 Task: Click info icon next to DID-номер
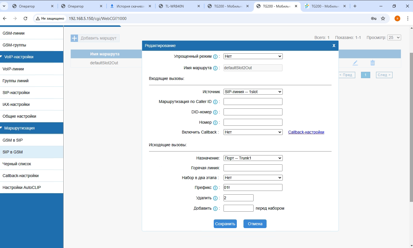pyautogui.click(x=215, y=112)
